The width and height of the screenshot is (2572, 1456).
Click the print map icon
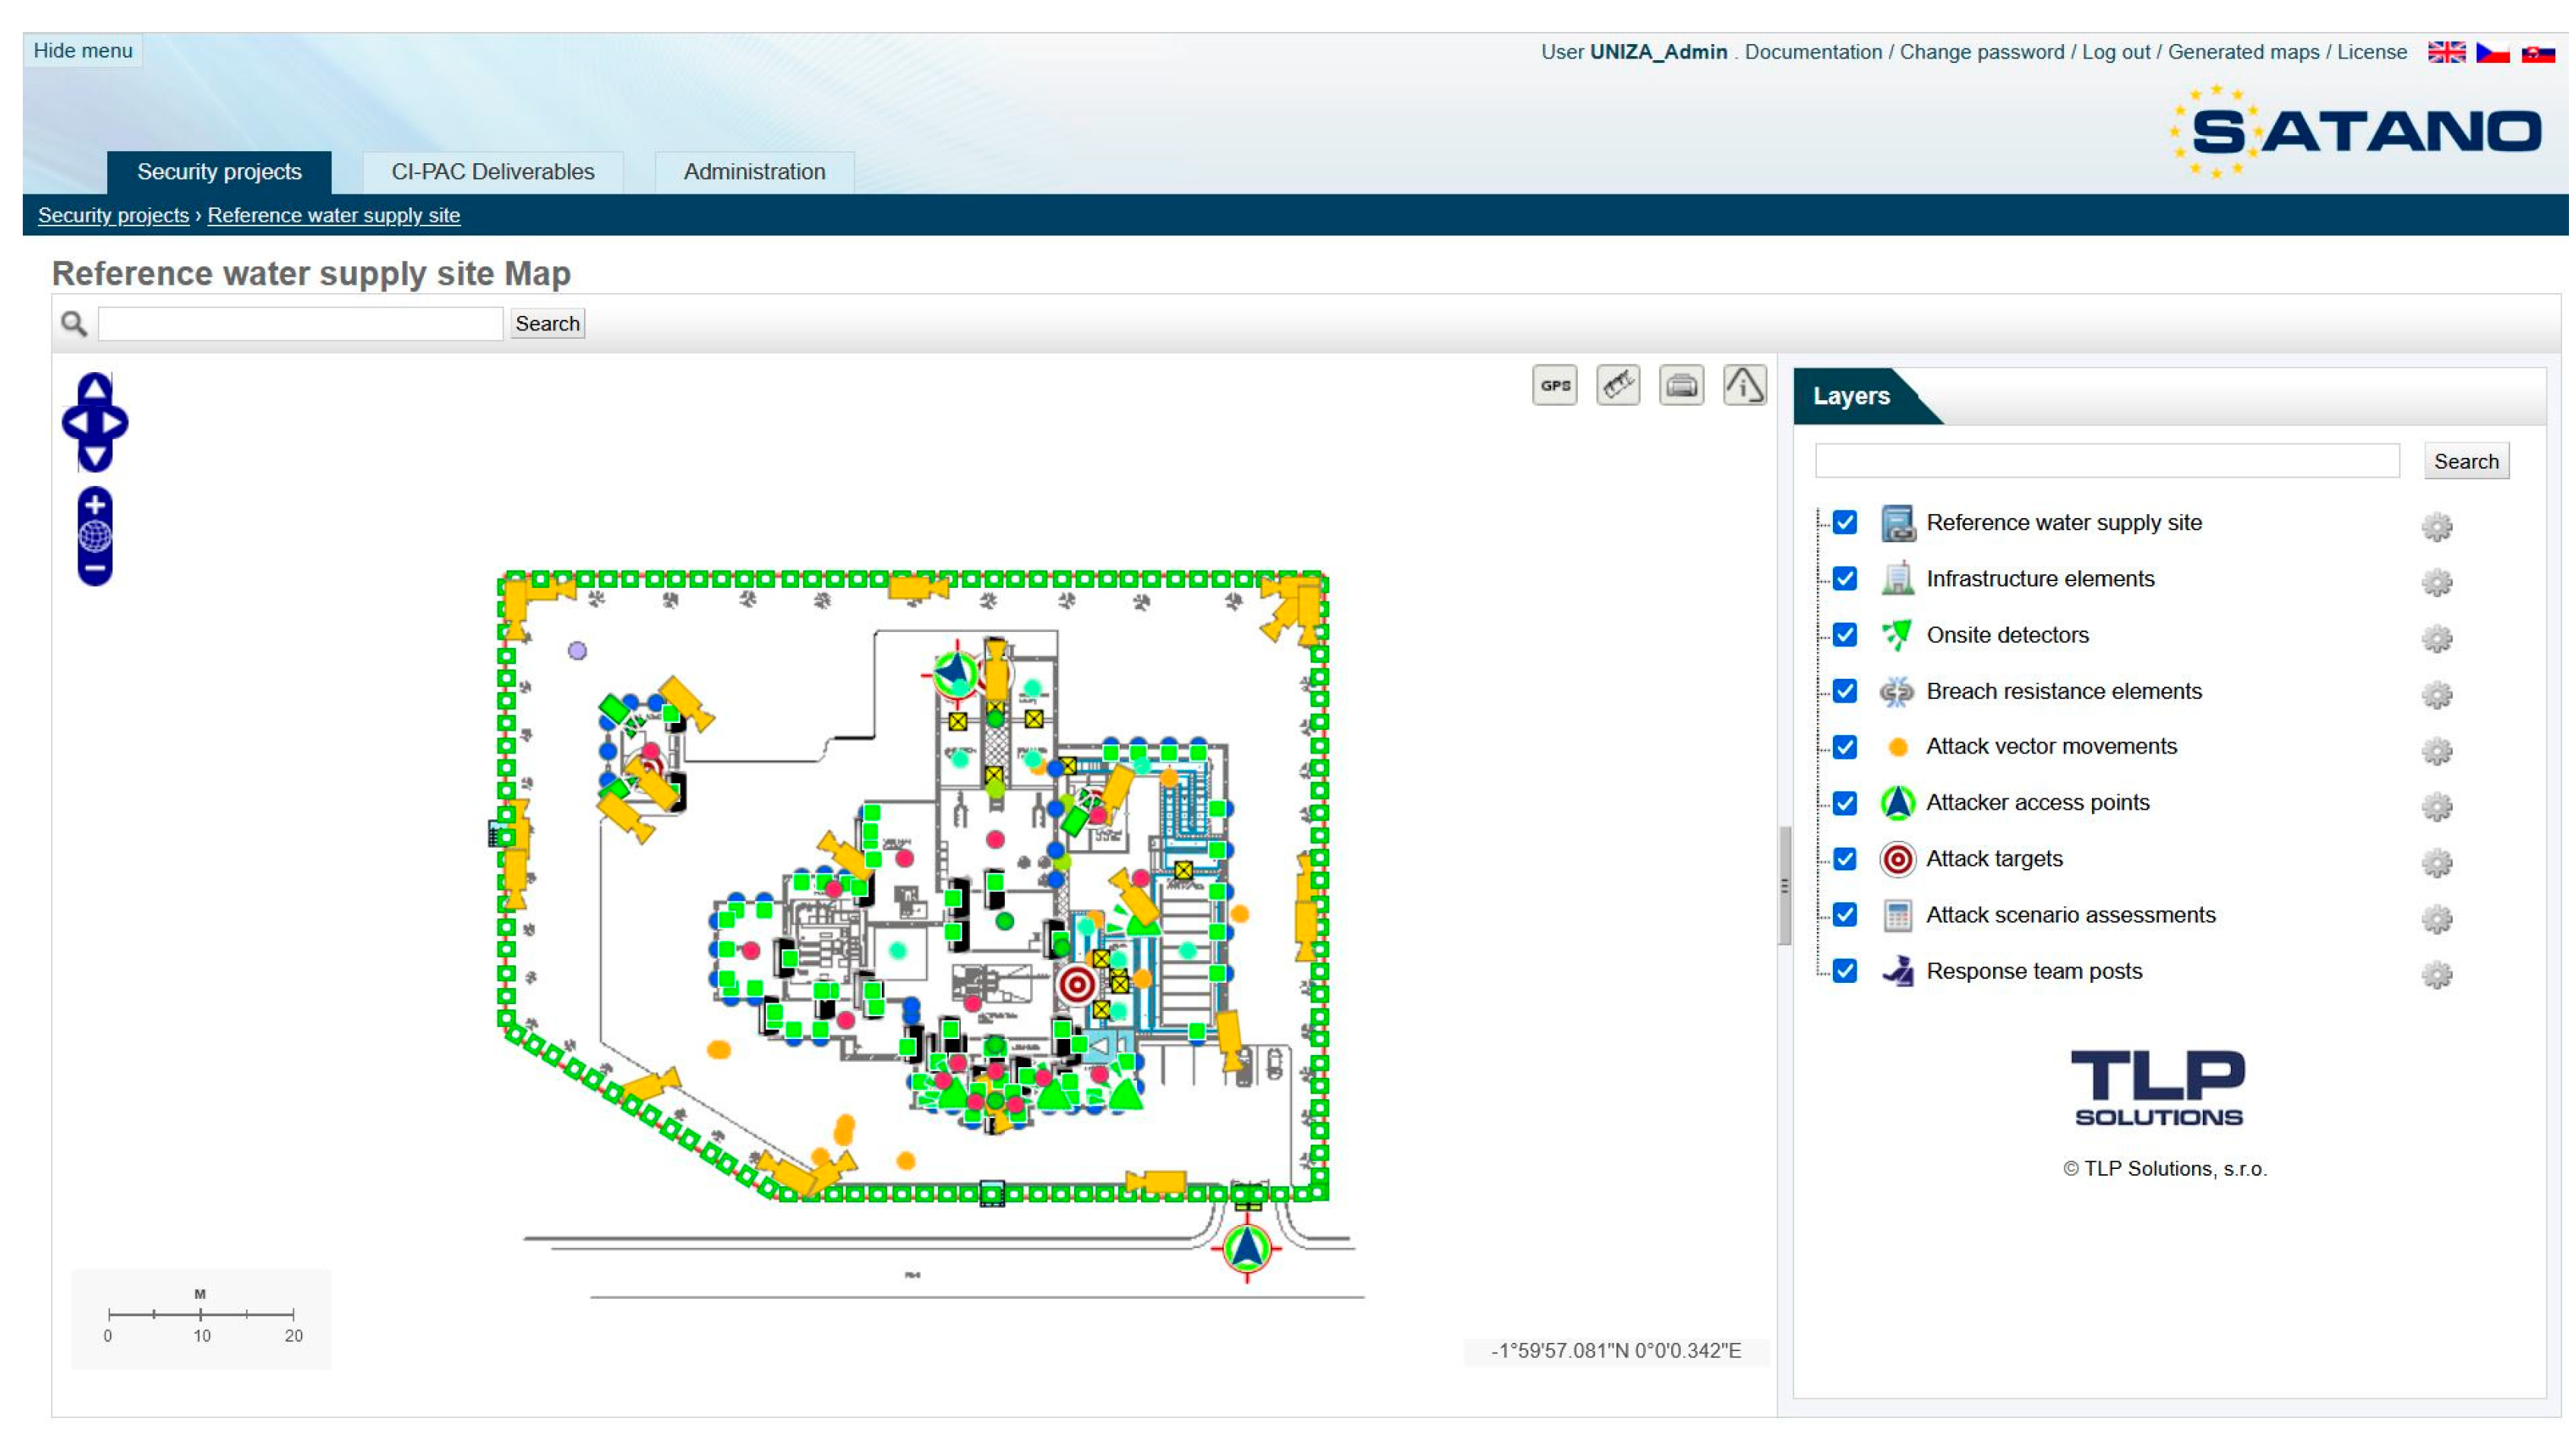coord(1682,386)
